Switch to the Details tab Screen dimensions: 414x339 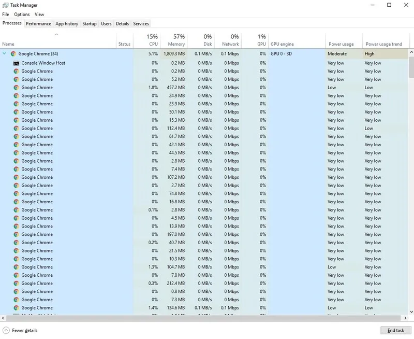click(x=122, y=23)
